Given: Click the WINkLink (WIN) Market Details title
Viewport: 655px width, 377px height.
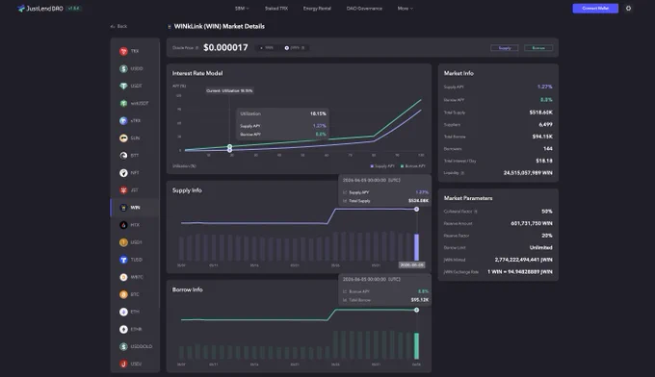Looking at the screenshot, I should click(220, 26).
